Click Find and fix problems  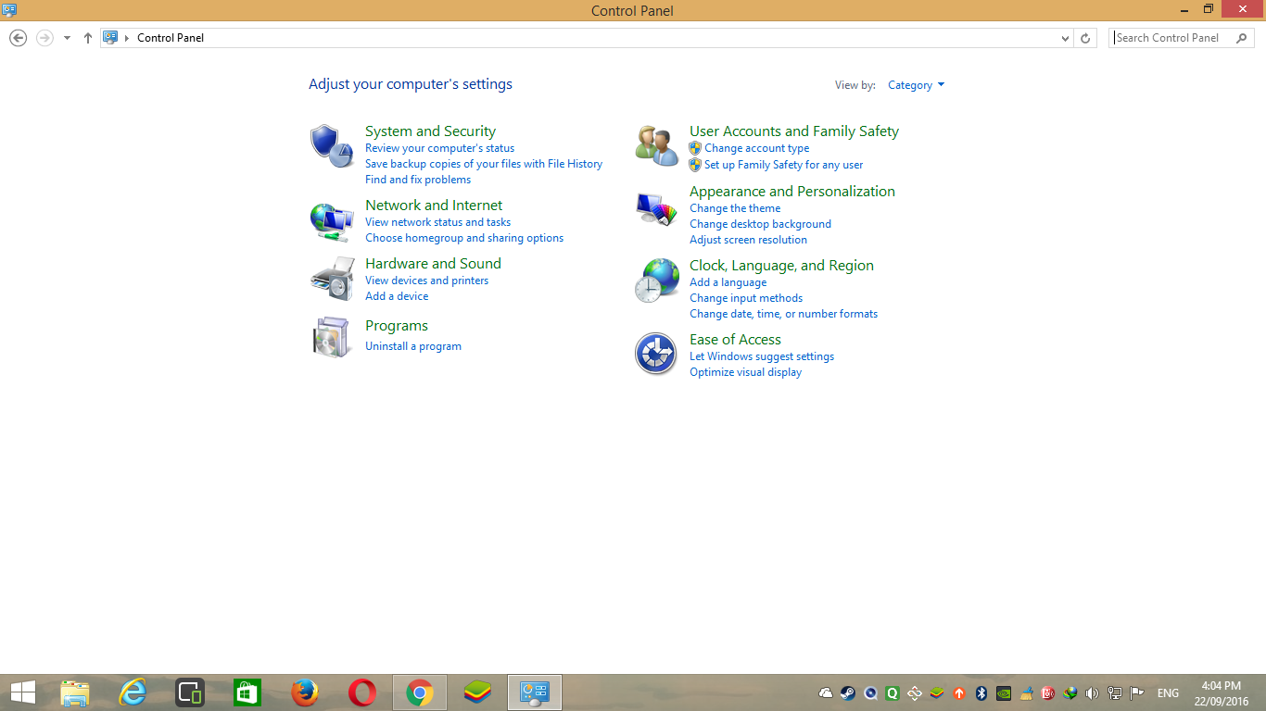418,180
